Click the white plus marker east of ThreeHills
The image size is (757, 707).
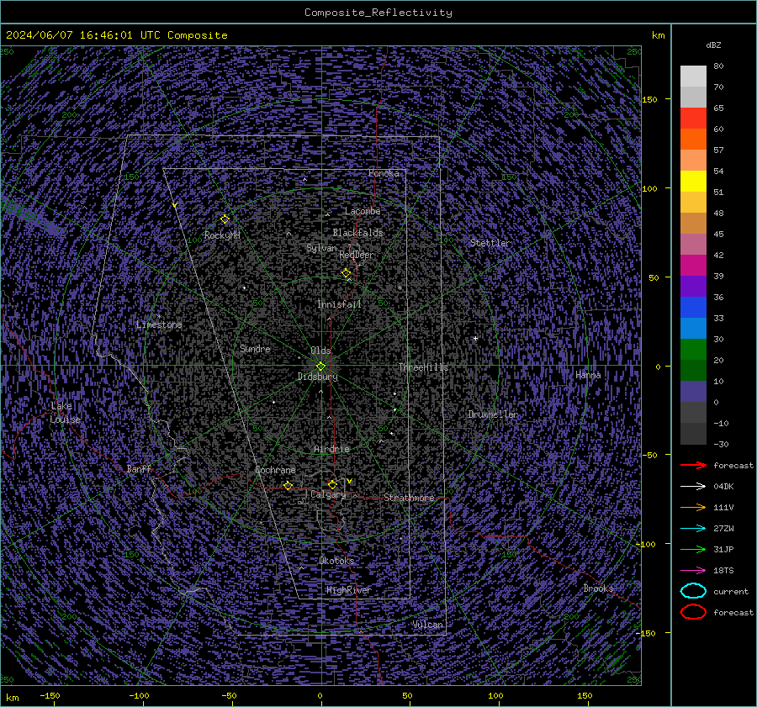click(475, 338)
